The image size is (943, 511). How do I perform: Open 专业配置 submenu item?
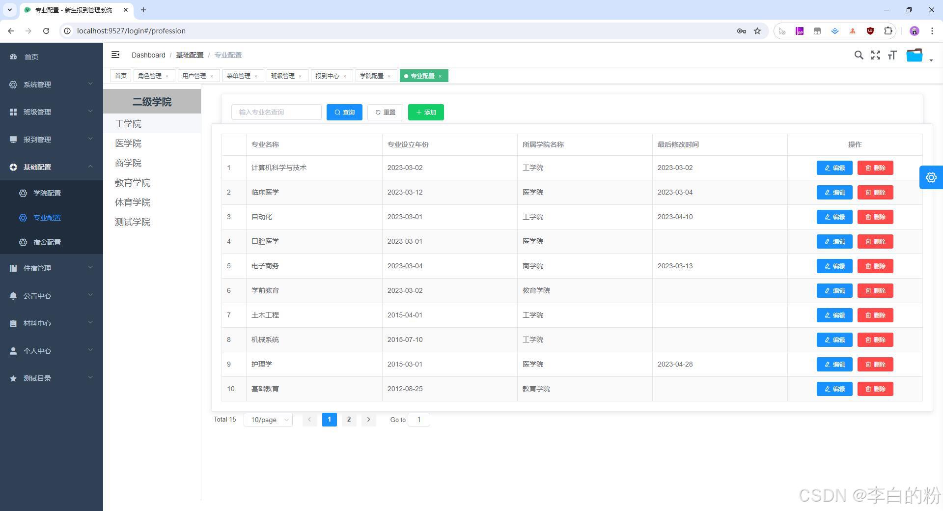pyautogui.click(x=52, y=217)
